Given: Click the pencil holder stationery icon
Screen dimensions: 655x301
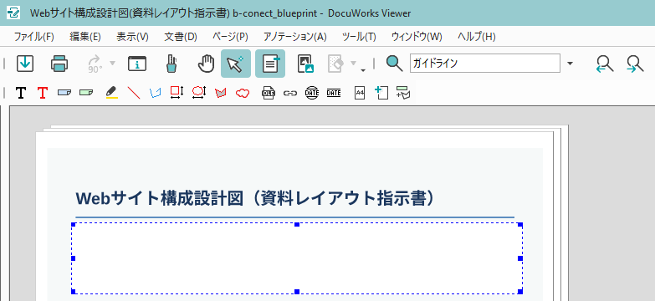Looking at the screenshot, I should click(171, 64).
